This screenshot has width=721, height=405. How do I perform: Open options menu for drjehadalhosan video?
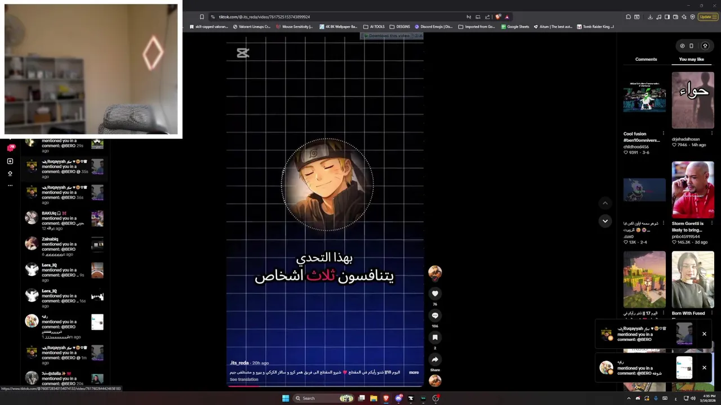[x=712, y=134]
